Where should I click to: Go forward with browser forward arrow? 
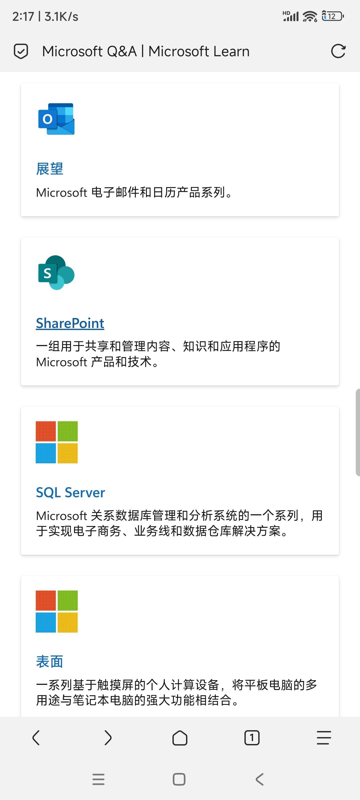[x=108, y=737]
